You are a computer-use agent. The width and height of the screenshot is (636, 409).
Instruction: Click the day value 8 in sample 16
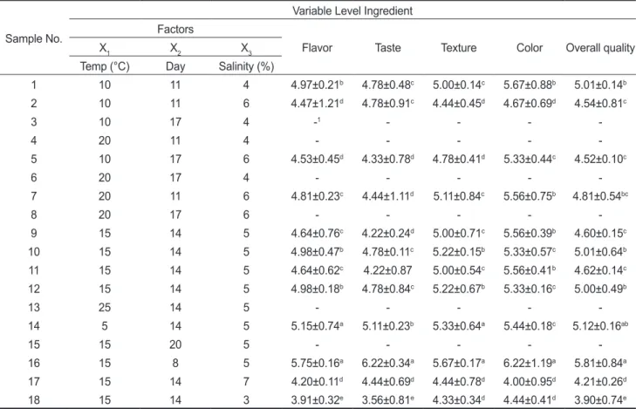[x=175, y=363]
